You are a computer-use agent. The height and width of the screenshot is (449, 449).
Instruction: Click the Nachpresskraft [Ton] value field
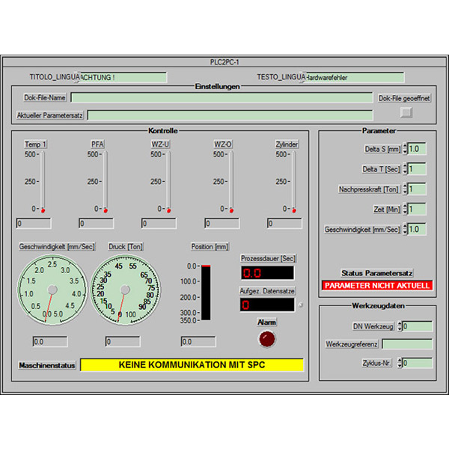point(417,189)
